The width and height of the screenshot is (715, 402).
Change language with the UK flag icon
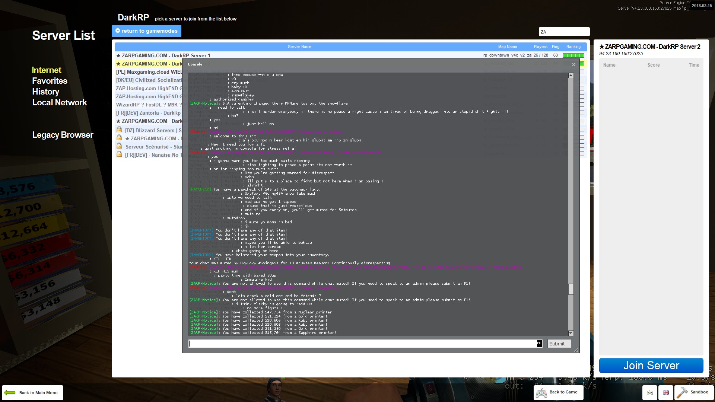[x=666, y=392]
